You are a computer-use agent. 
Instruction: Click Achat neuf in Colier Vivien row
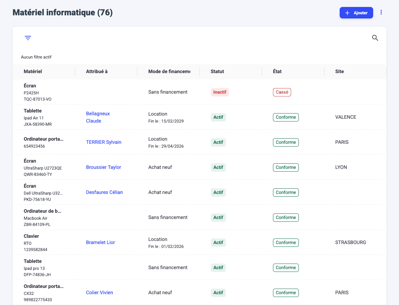(x=160, y=292)
